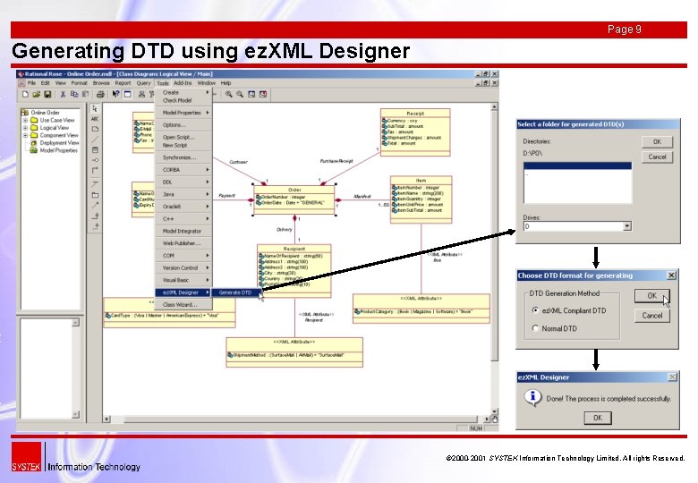Click the Item class title in diagram
The image size is (698, 483).
point(421,180)
